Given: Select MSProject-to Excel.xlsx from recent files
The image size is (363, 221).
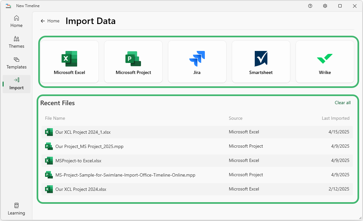Looking at the screenshot, I should point(78,161).
